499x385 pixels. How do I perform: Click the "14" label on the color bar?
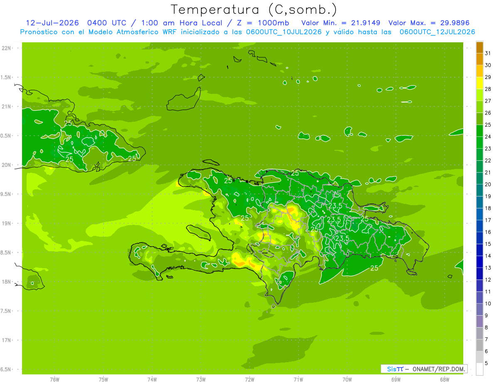(x=488, y=256)
